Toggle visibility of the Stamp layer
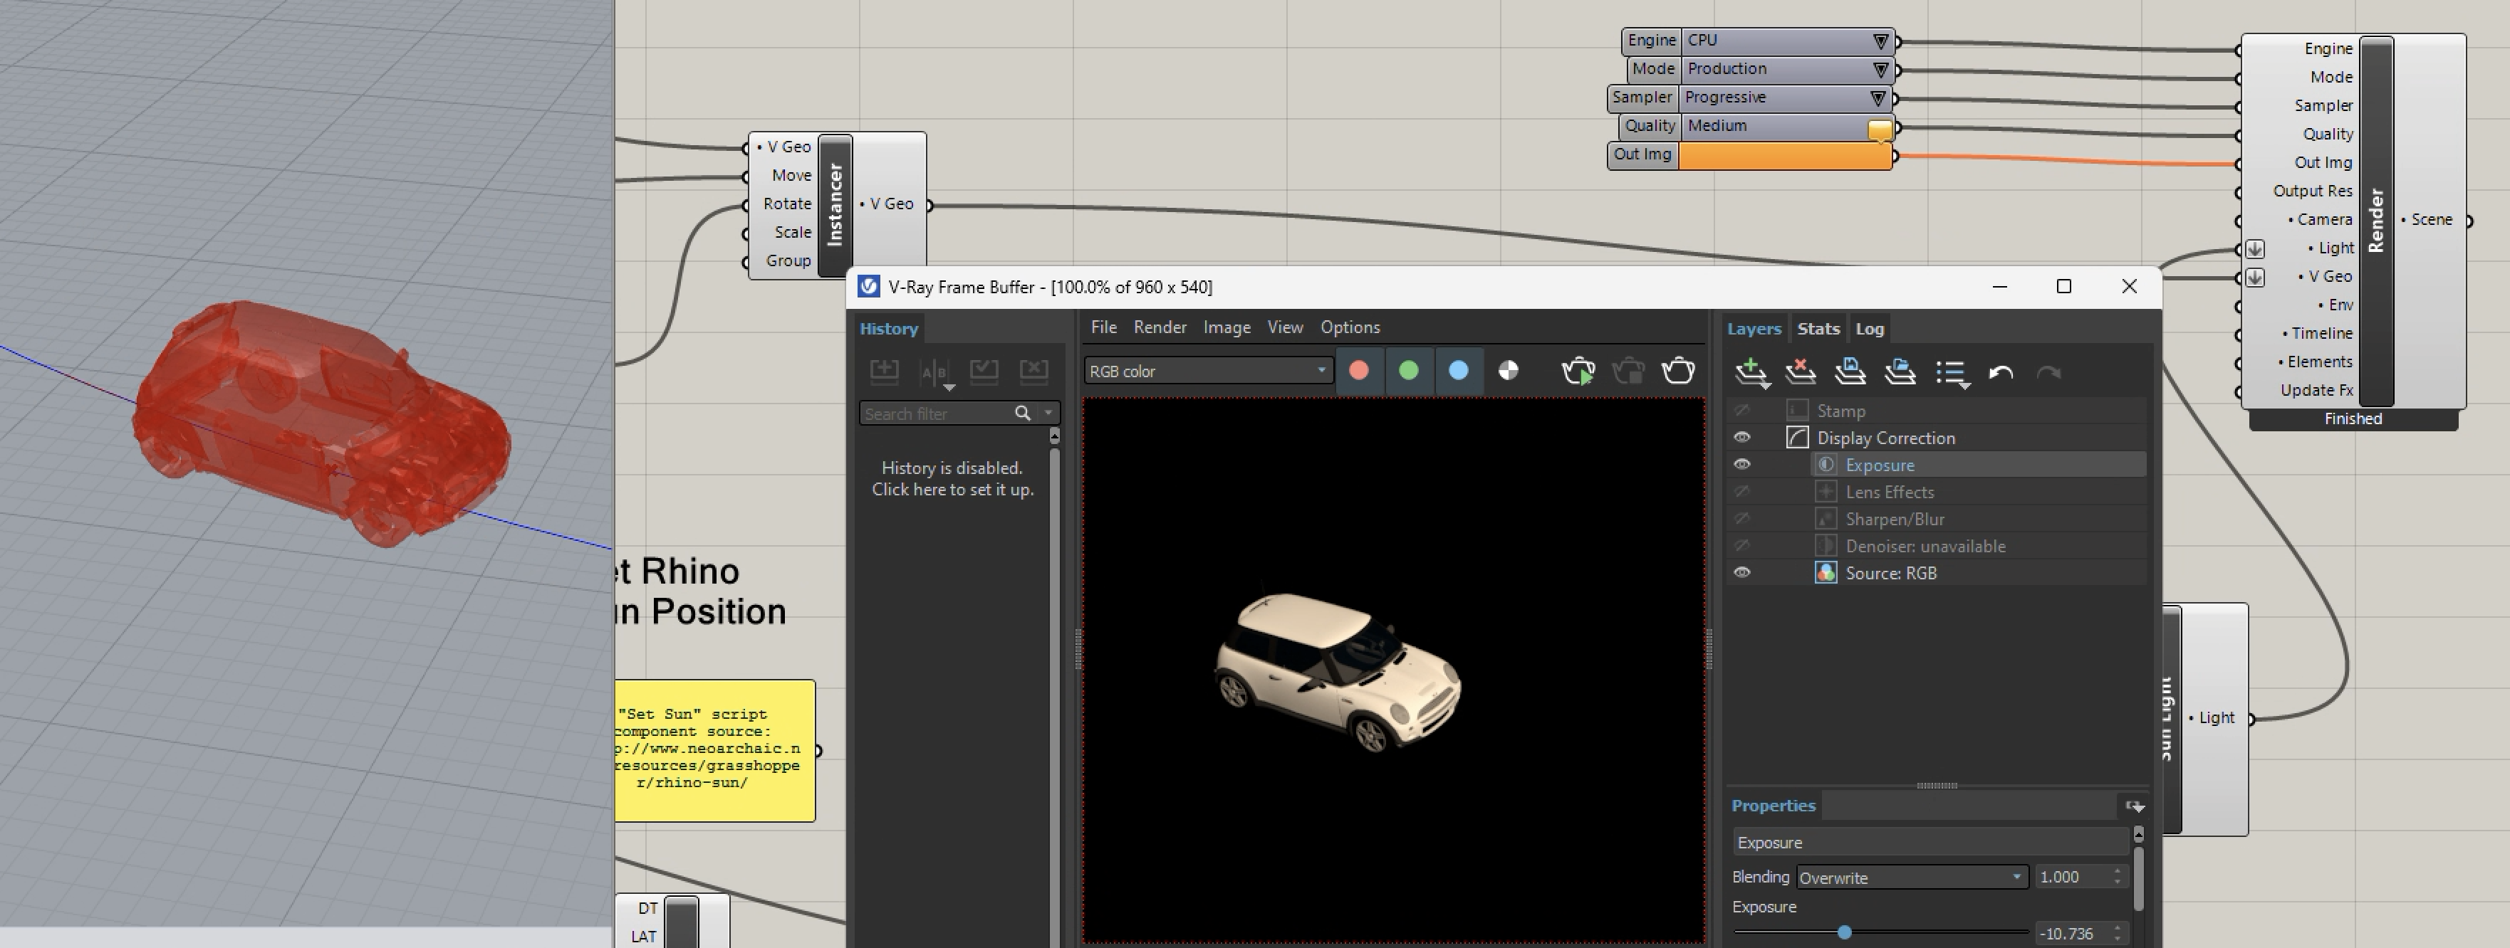 1742,411
